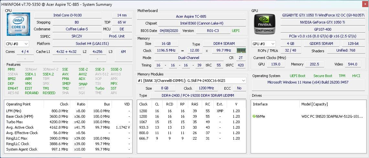Click the Intel Core i3 logo

coord(18,24)
